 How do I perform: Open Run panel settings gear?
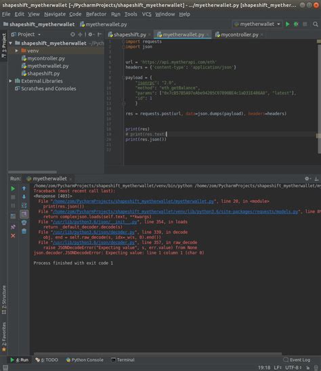307,178
